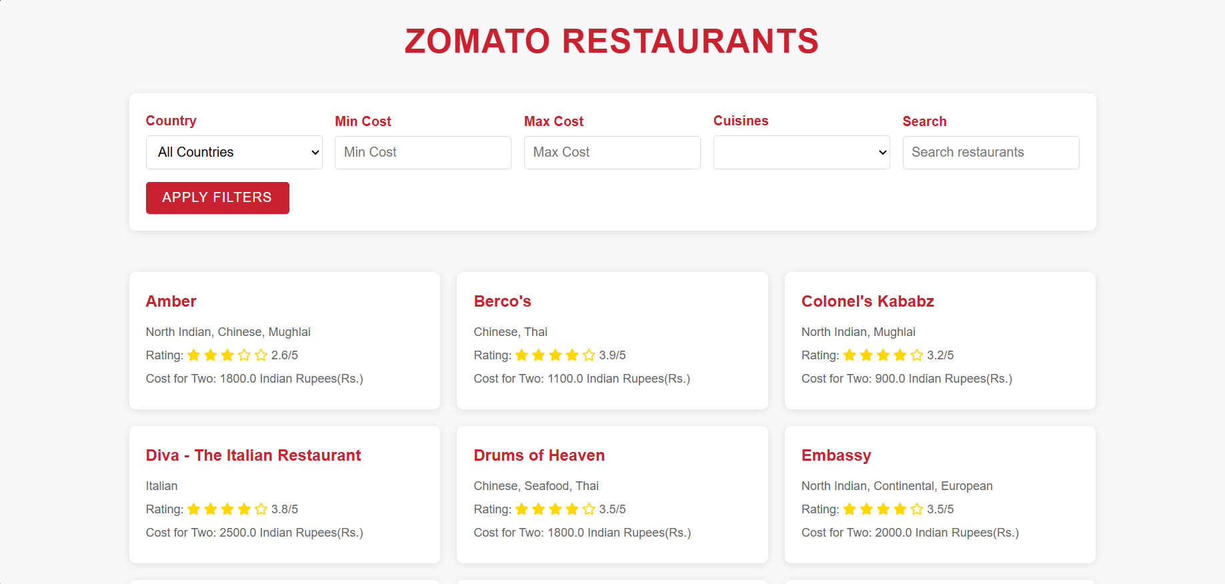Click 'North Indian, Continental, European' cuisines text
This screenshot has height=584, width=1225.
[897, 486]
